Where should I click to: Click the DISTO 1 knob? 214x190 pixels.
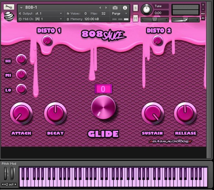(47, 40)
